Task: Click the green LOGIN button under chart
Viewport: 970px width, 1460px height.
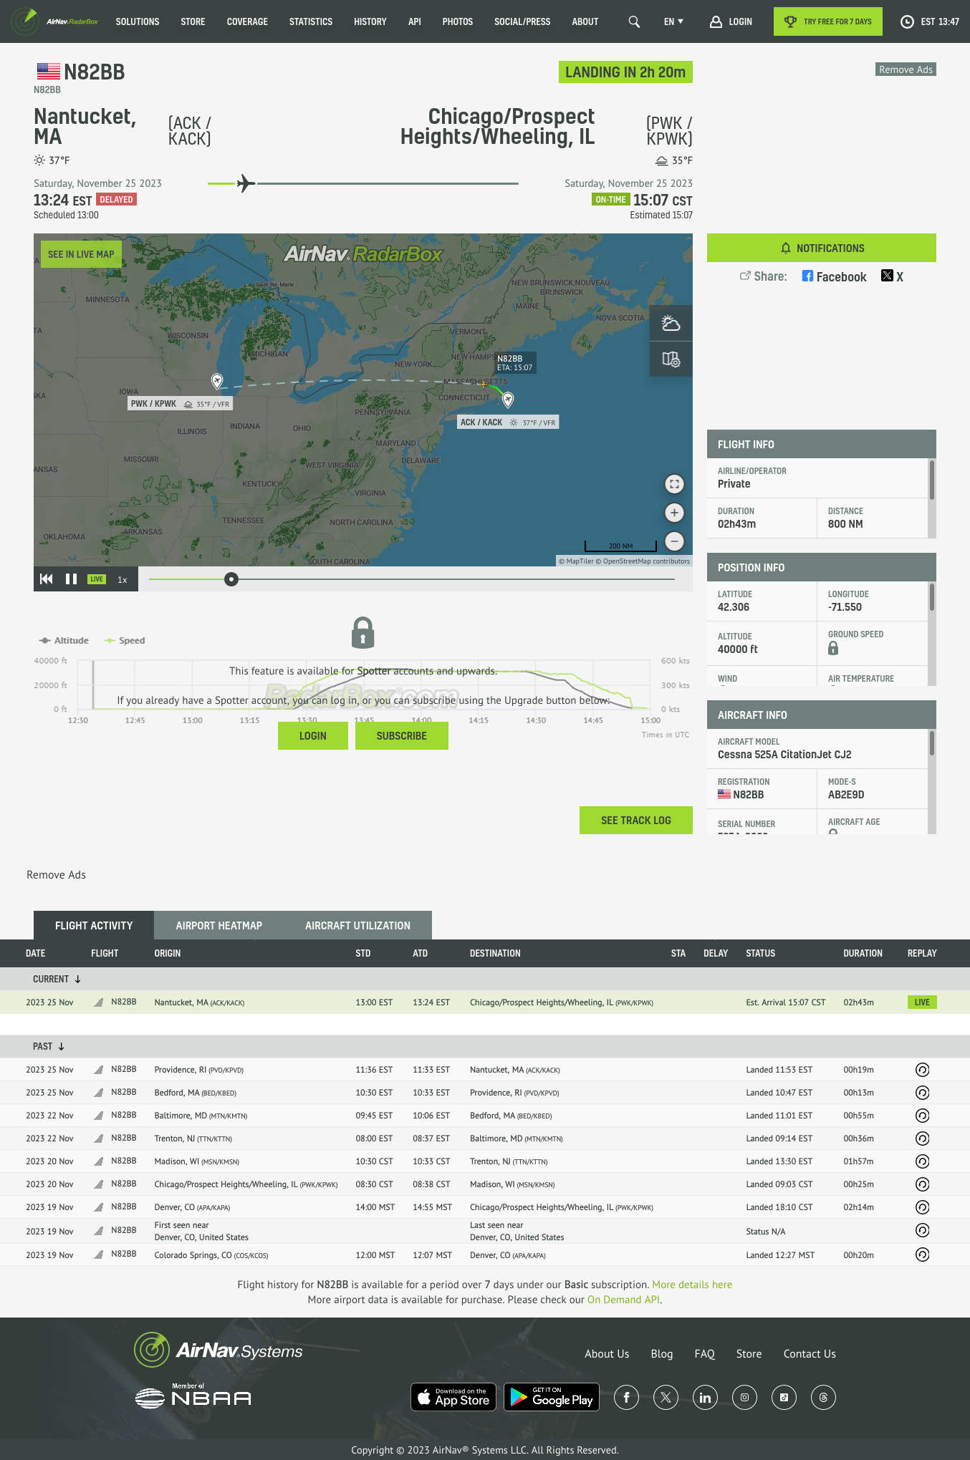Action: coord(313,735)
